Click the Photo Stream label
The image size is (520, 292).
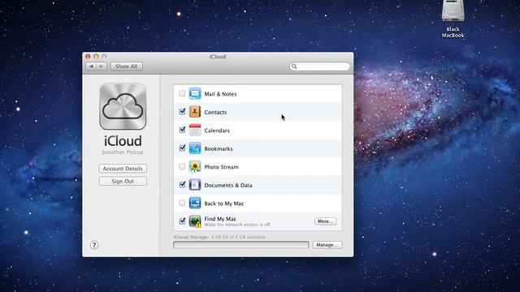click(221, 167)
